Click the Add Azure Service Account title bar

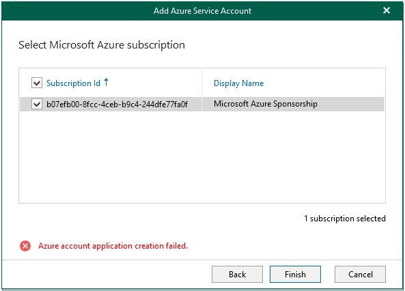[x=202, y=11]
